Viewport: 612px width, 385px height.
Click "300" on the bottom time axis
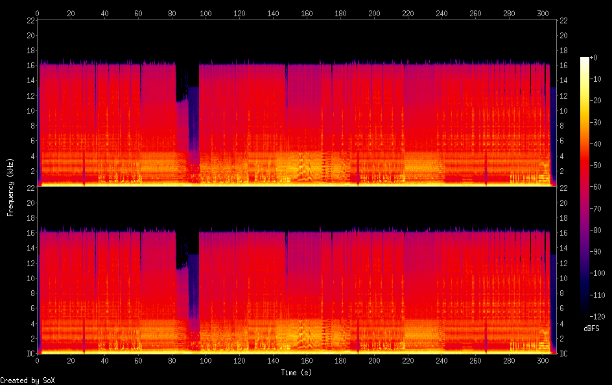point(543,361)
